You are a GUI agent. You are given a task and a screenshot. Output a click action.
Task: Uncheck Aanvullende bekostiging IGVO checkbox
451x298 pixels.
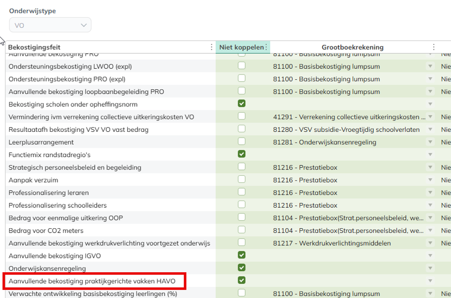pyautogui.click(x=241, y=255)
